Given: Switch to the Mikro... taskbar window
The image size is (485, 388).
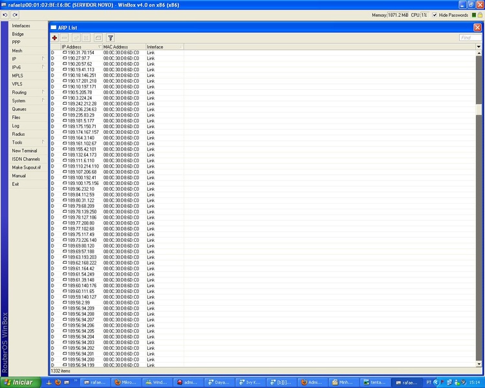Looking at the screenshot, I should click(x=126, y=382).
